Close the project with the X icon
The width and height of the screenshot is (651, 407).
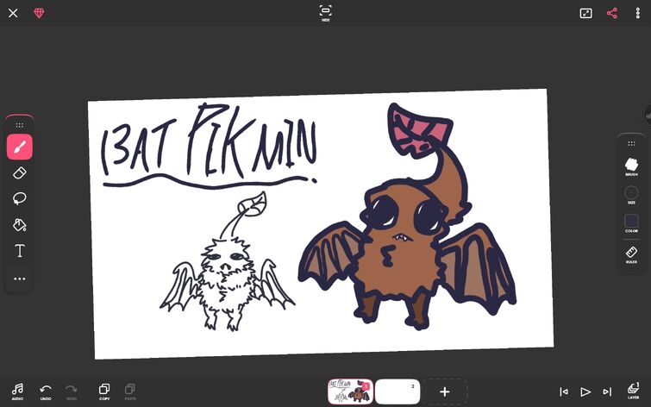pos(13,13)
